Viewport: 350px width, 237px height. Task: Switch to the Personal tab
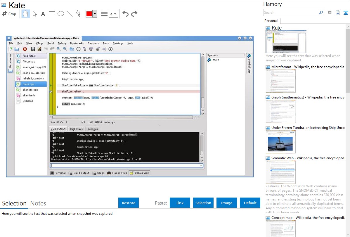coord(271,21)
